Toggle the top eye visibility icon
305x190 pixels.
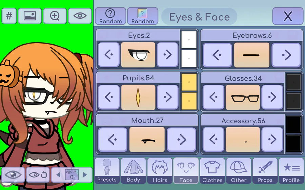coord(80,16)
